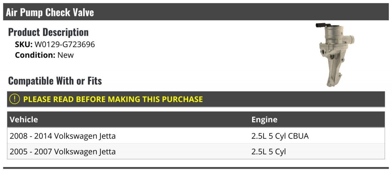Select the 2008 - 2014 Volkswagen Jetta cell
The width and height of the screenshot is (392, 172).
pos(63,136)
